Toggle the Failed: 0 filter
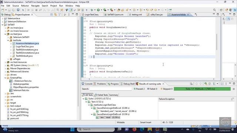Image resolution: width=237 pixels, height=133 pixels. [x=152, y=89]
